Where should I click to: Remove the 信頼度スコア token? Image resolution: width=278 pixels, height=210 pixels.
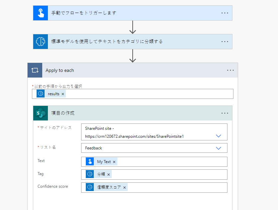coord(125,188)
